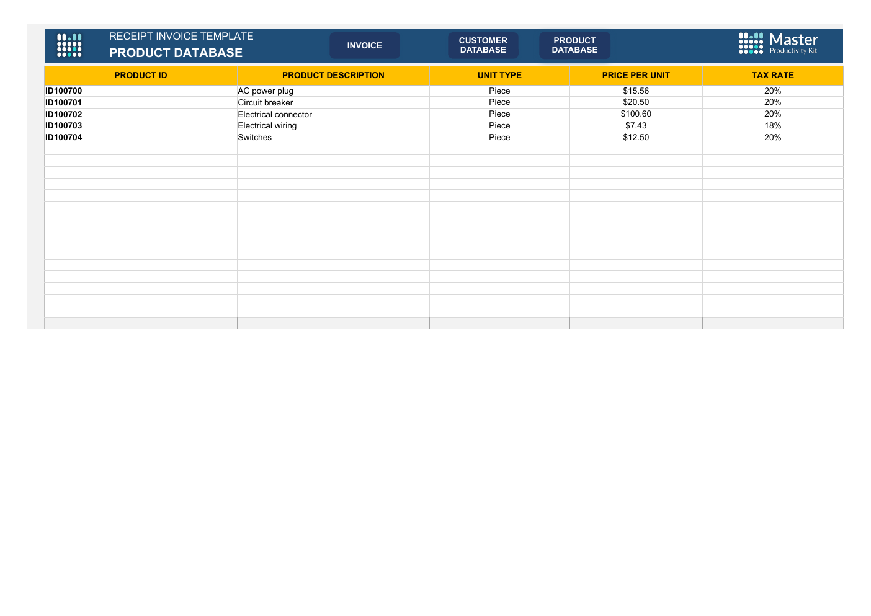
Task: Open the INVOICE sheet button
Action: coord(365,45)
